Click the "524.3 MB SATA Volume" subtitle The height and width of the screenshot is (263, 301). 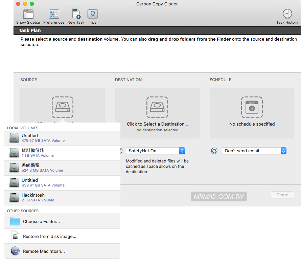(x=42, y=170)
